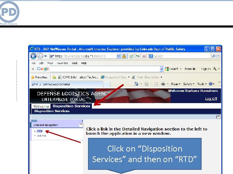Click the Disposition Services sub-navigation item
The height and width of the screenshot is (174, 233).
(x=52, y=111)
